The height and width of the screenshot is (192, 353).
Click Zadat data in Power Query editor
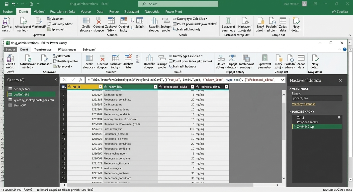[301, 62]
